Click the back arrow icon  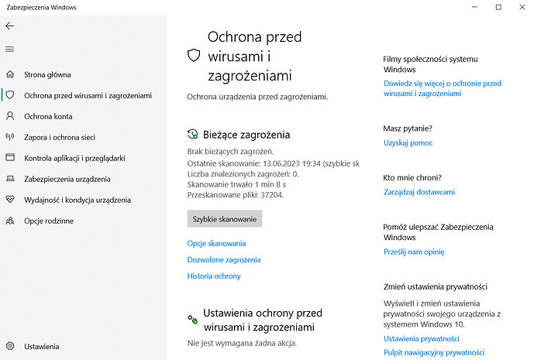(x=10, y=26)
